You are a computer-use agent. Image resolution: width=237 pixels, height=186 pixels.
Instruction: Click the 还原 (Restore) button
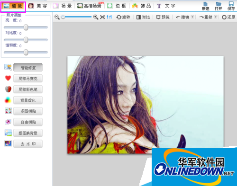coord(228,17)
